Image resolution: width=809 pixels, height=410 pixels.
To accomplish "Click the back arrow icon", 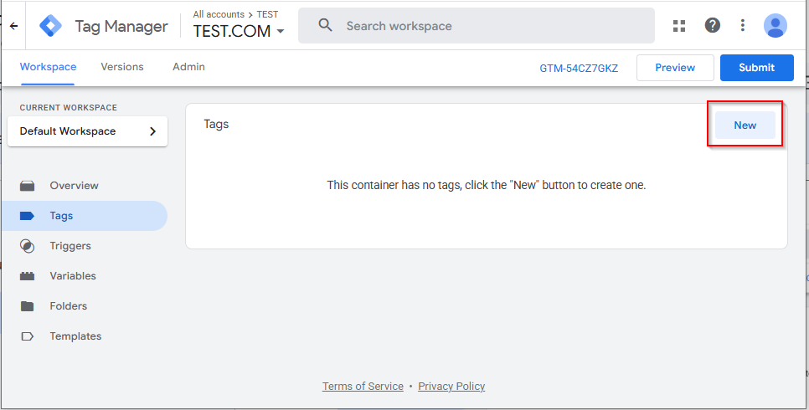I will tap(14, 26).
